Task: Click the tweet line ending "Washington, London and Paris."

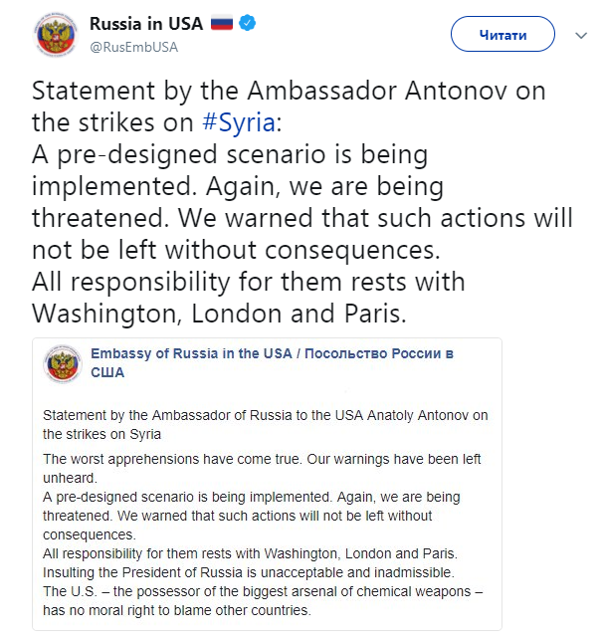Action: [220, 313]
